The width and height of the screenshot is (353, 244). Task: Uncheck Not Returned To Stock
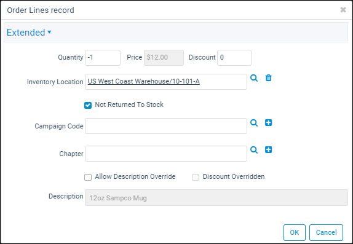click(88, 105)
